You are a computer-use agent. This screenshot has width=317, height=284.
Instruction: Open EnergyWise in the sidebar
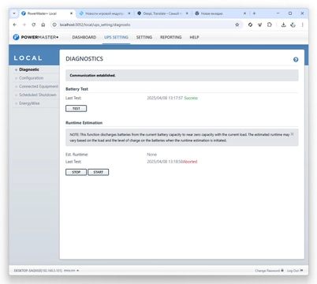pos(29,103)
